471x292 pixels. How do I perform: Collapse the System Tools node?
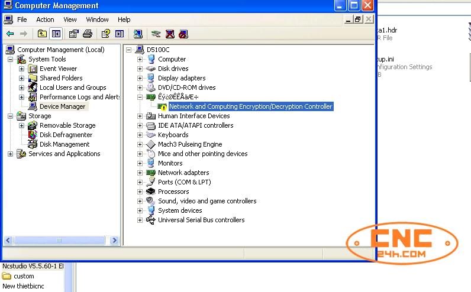tap(11, 60)
